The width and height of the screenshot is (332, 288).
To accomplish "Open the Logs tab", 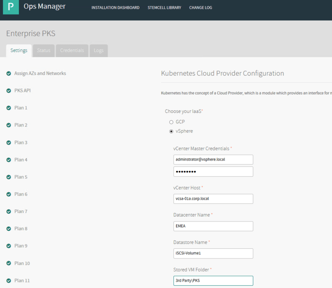I will (99, 51).
